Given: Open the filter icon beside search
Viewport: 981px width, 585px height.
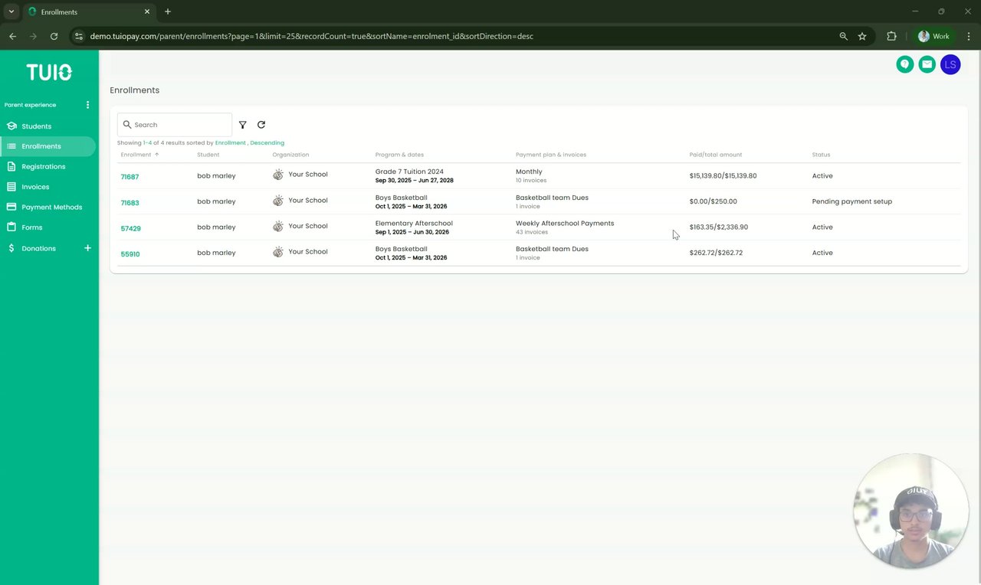Looking at the screenshot, I should [243, 125].
